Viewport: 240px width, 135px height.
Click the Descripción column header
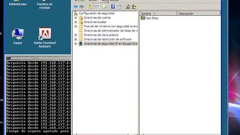pyautogui.click(x=199, y=13)
